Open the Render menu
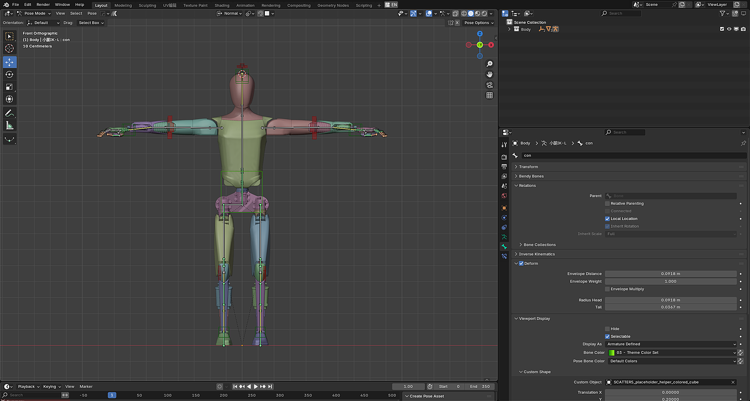The width and height of the screenshot is (750, 401). pos(43,5)
